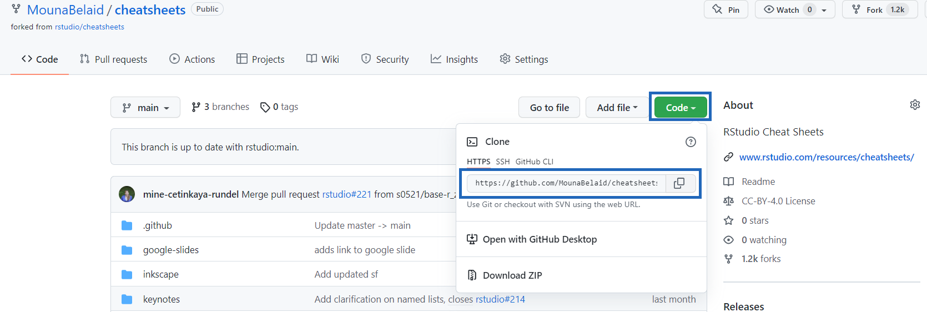Open the Insights tab
This screenshot has width=927, height=312.
(454, 59)
